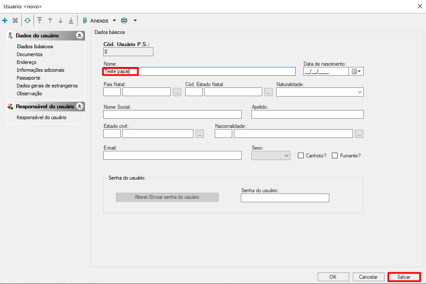Expand the Naturalidade dropdown

(359, 92)
